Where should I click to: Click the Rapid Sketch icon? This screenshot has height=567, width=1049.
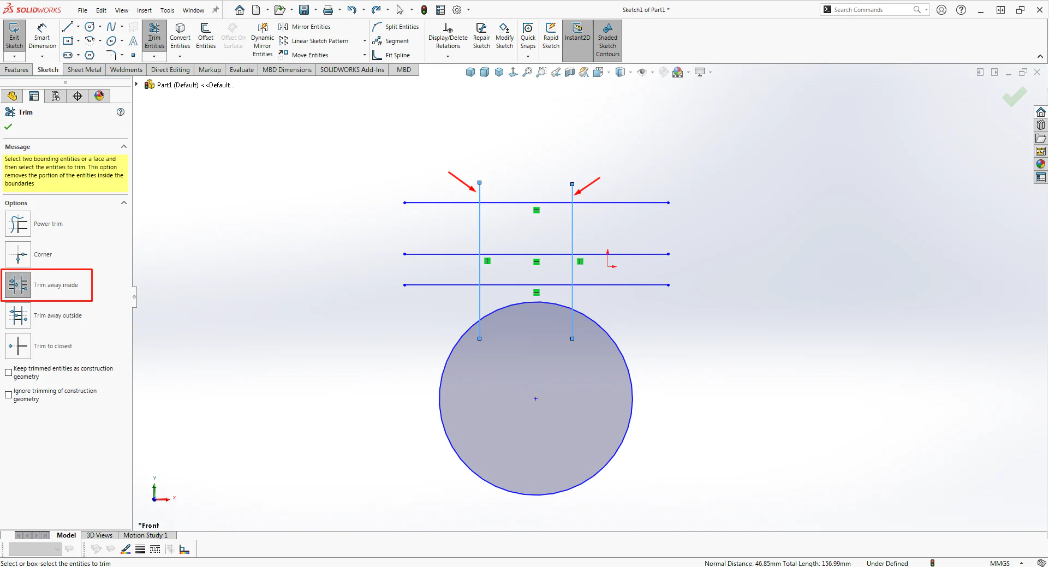pos(551,37)
